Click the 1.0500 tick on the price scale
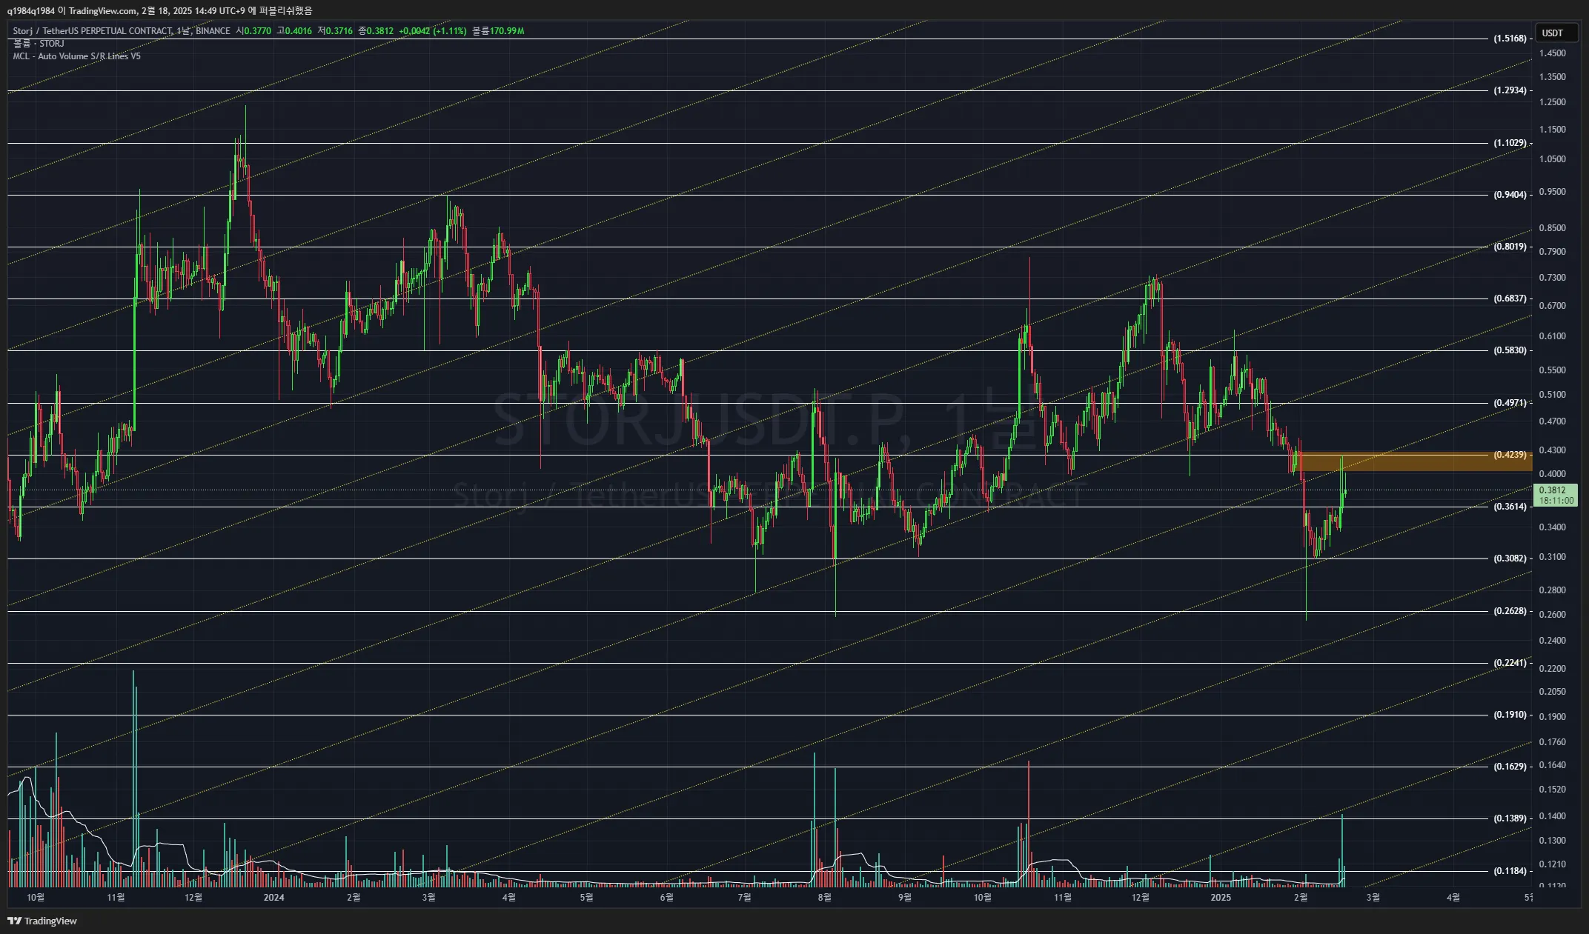Image resolution: width=1589 pixels, height=934 pixels. (x=1553, y=159)
